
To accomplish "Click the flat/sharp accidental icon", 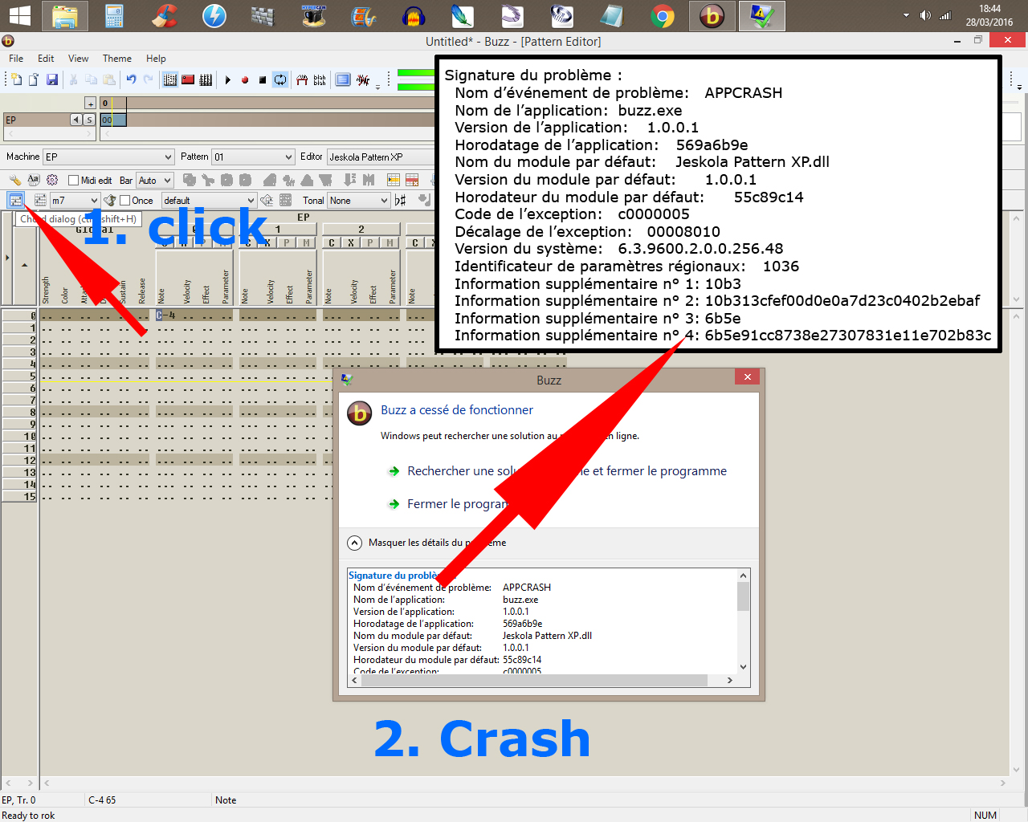I will point(400,200).
